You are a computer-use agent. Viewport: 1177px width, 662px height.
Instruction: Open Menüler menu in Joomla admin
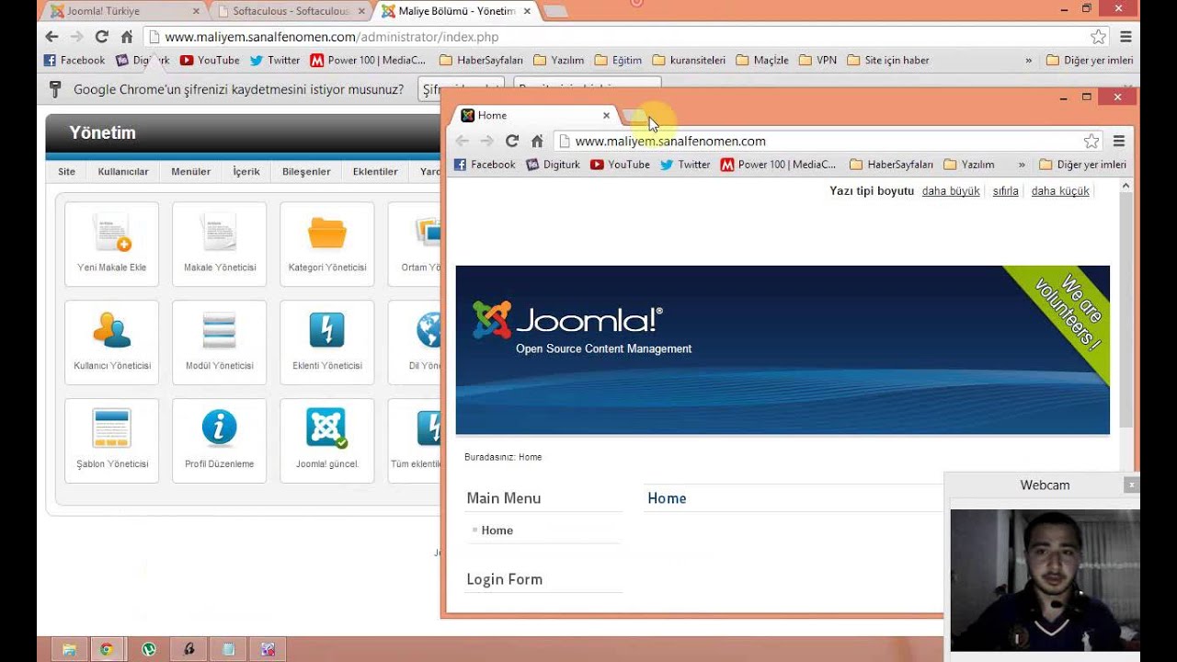click(x=190, y=171)
